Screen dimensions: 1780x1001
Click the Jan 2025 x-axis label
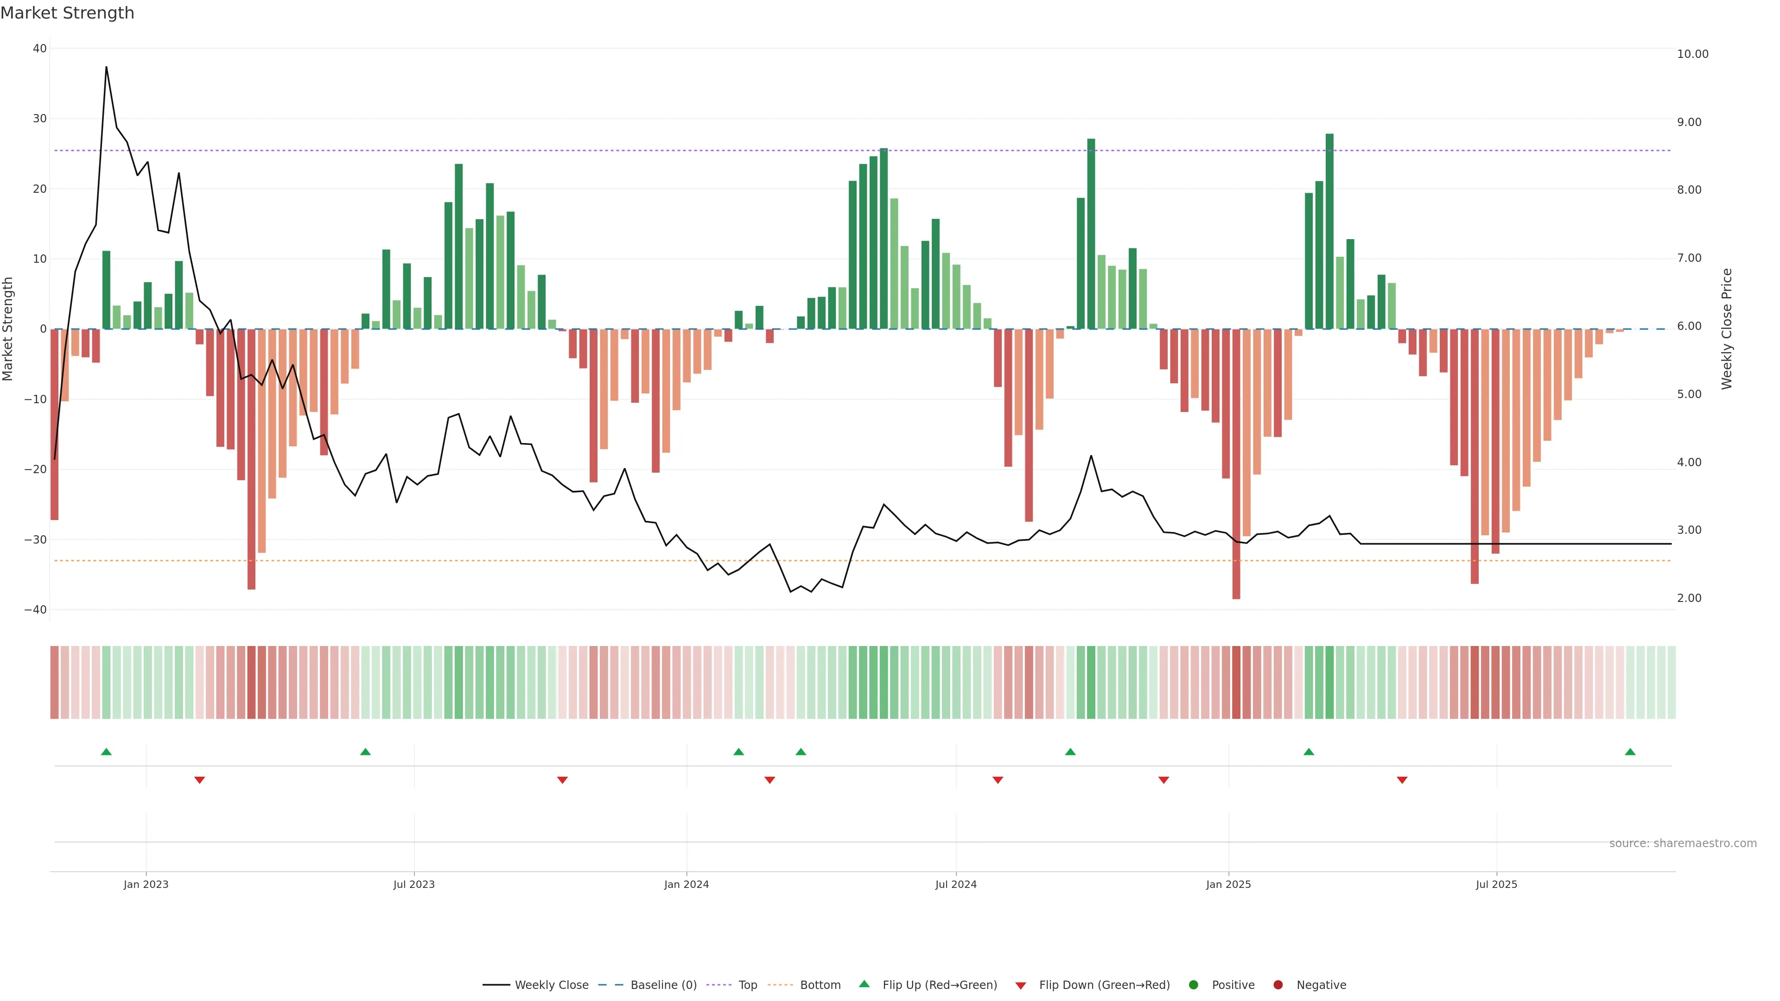click(1228, 884)
